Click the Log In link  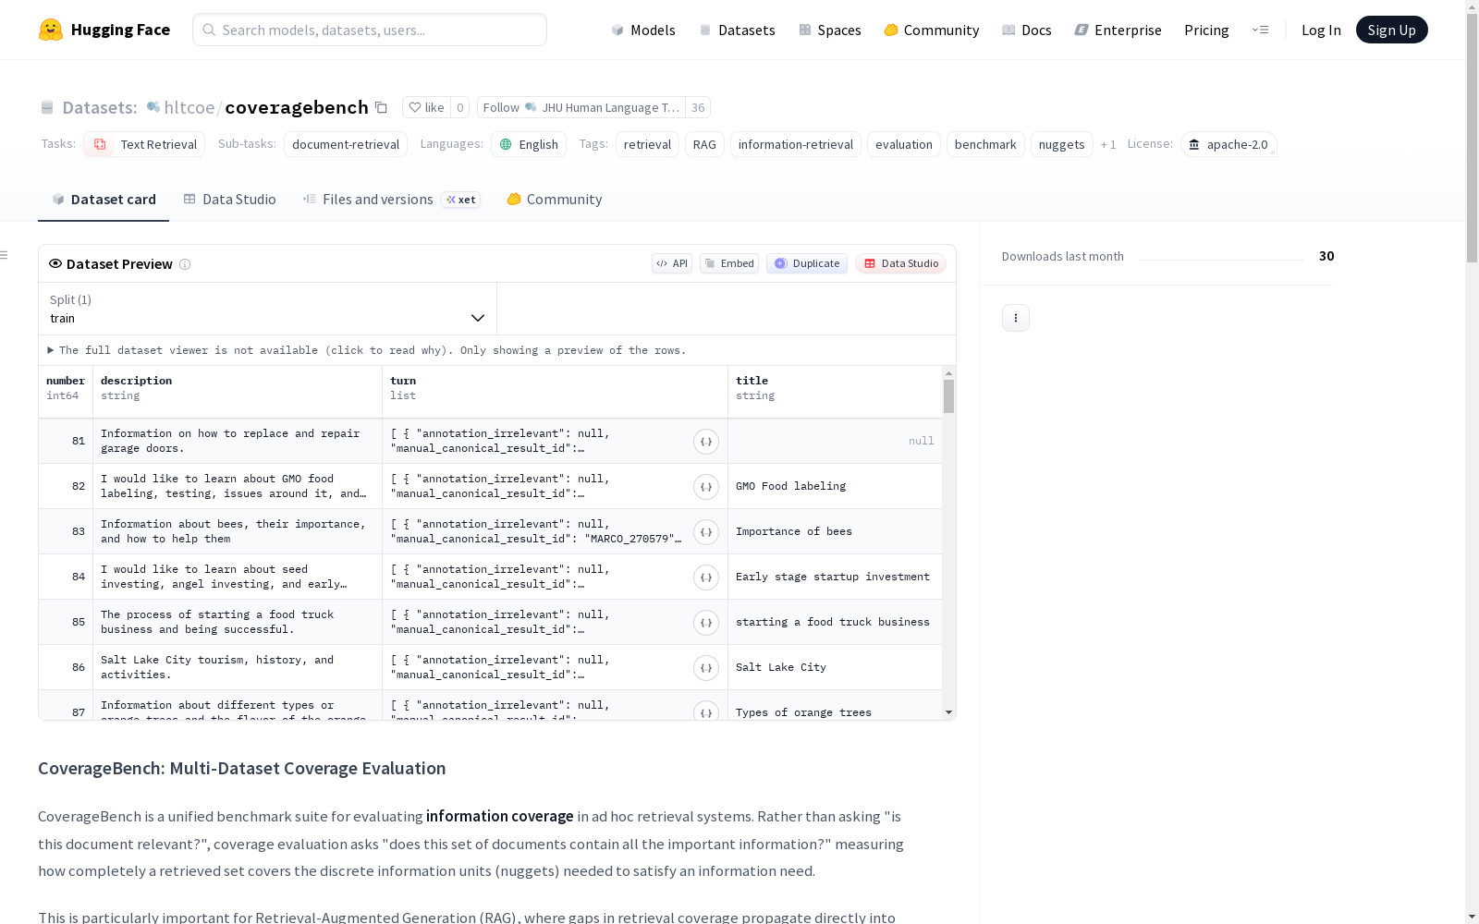point(1321,30)
